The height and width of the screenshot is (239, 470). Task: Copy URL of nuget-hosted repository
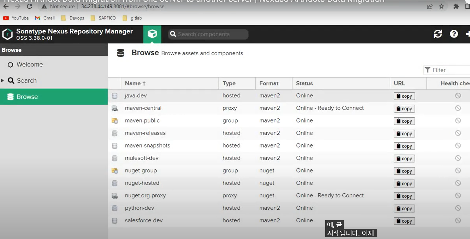[404, 184]
